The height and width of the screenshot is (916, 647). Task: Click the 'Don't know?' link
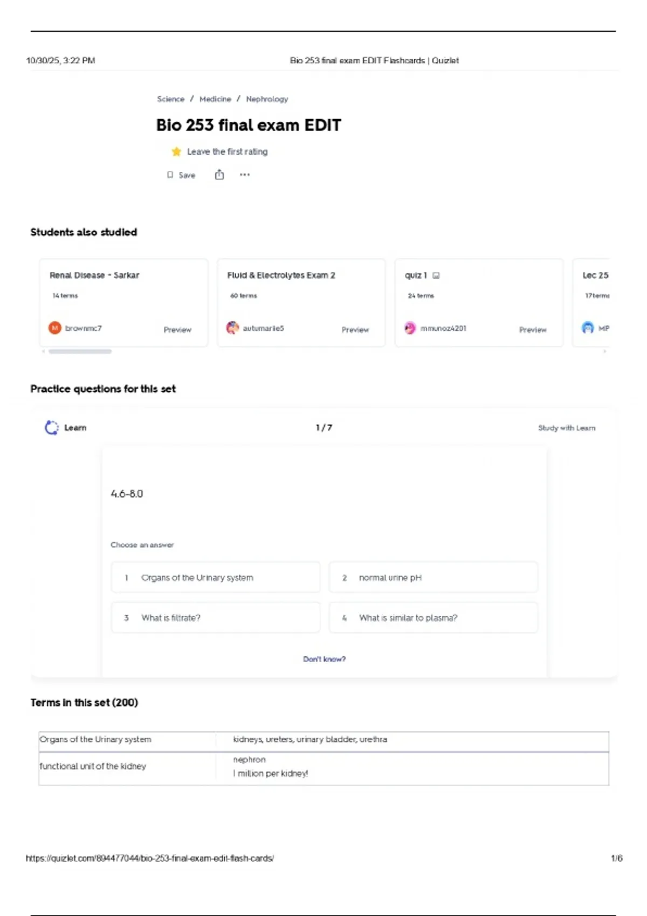[324, 659]
